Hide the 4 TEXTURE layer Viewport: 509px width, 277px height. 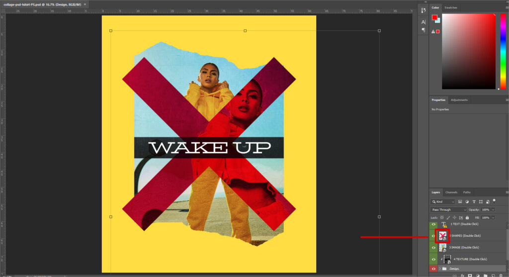[x=433, y=260]
